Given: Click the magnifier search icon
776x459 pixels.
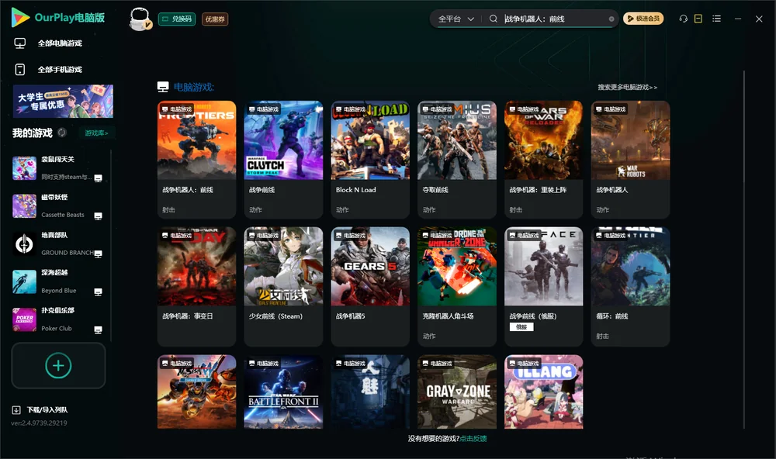Looking at the screenshot, I should coord(494,19).
